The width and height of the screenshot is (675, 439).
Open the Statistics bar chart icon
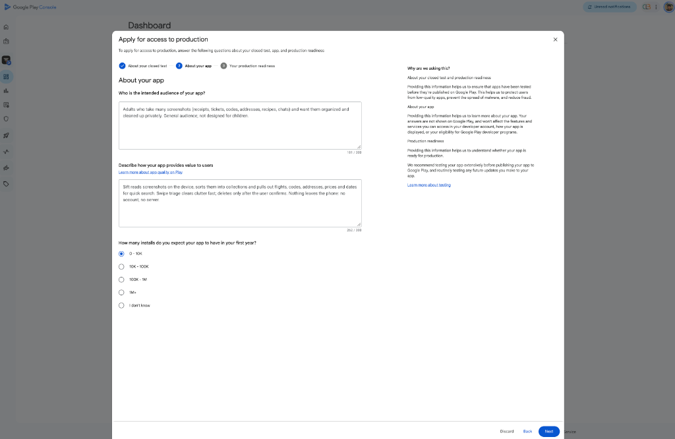click(6, 91)
